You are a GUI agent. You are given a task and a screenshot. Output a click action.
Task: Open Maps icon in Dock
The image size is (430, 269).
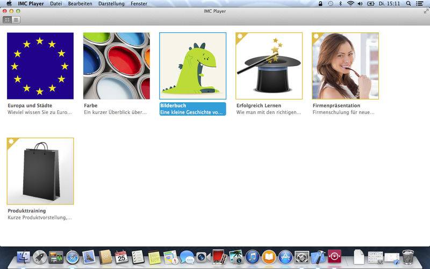[170, 257]
